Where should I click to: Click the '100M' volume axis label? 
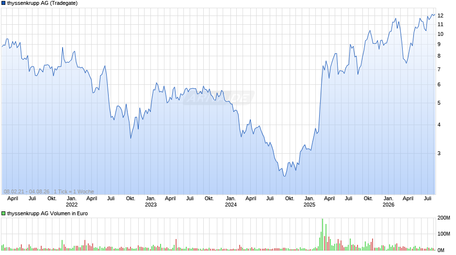(444, 234)
